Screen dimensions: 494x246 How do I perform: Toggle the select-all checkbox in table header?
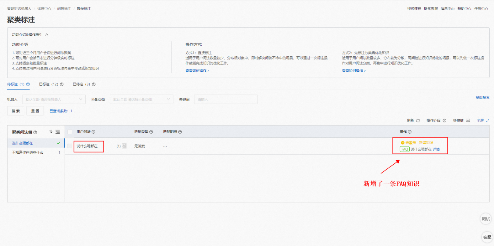[x=70, y=132]
